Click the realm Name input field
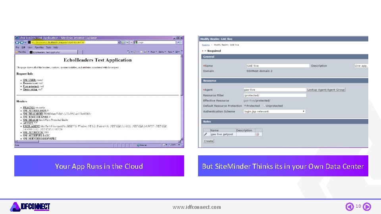Image resolution: width=381 pixels, height=214 pixels. [x=277, y=66]
